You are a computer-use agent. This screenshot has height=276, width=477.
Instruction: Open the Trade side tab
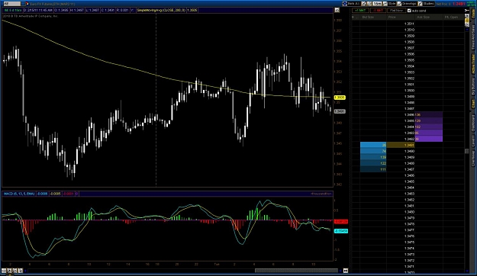(x=473, y=13)
